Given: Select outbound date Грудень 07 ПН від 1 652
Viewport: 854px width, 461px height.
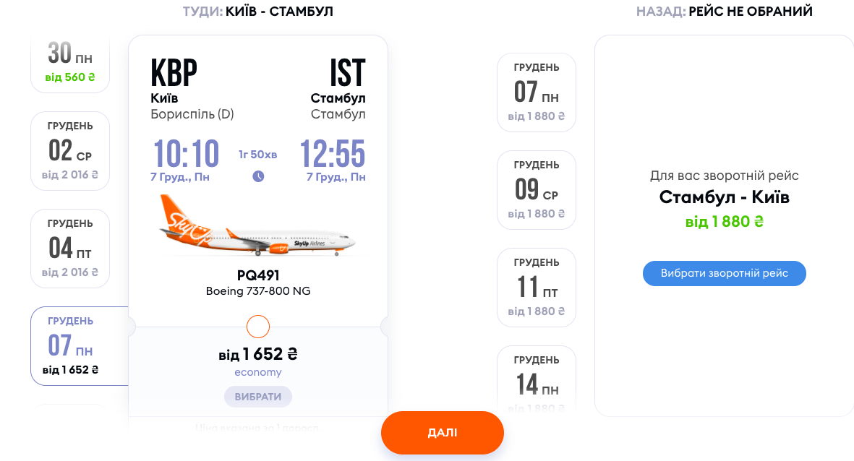Looking at the screenshot, I should click(80, 346).
